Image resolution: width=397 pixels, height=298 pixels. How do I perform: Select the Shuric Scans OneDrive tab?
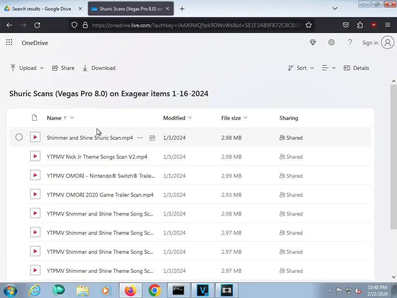(131, 9)
